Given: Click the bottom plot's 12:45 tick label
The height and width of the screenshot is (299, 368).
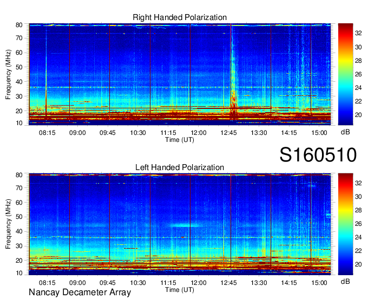Looking at the screenshot, I should tap(228, 283).
